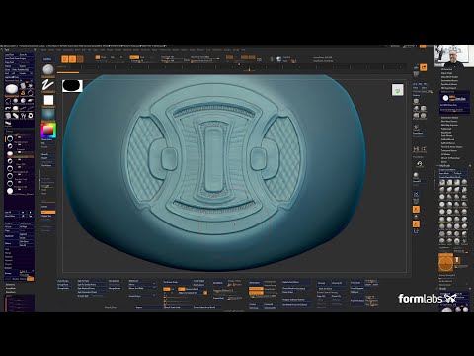The width and height of the screenshot is (474, 356).
Task: Click the camera view icon in canvas corner
Action: pyautogui.click(x=398, y=90)
